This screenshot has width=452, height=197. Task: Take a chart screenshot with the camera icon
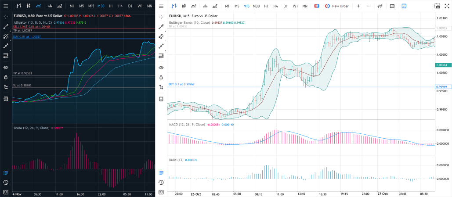click(437, 6)
